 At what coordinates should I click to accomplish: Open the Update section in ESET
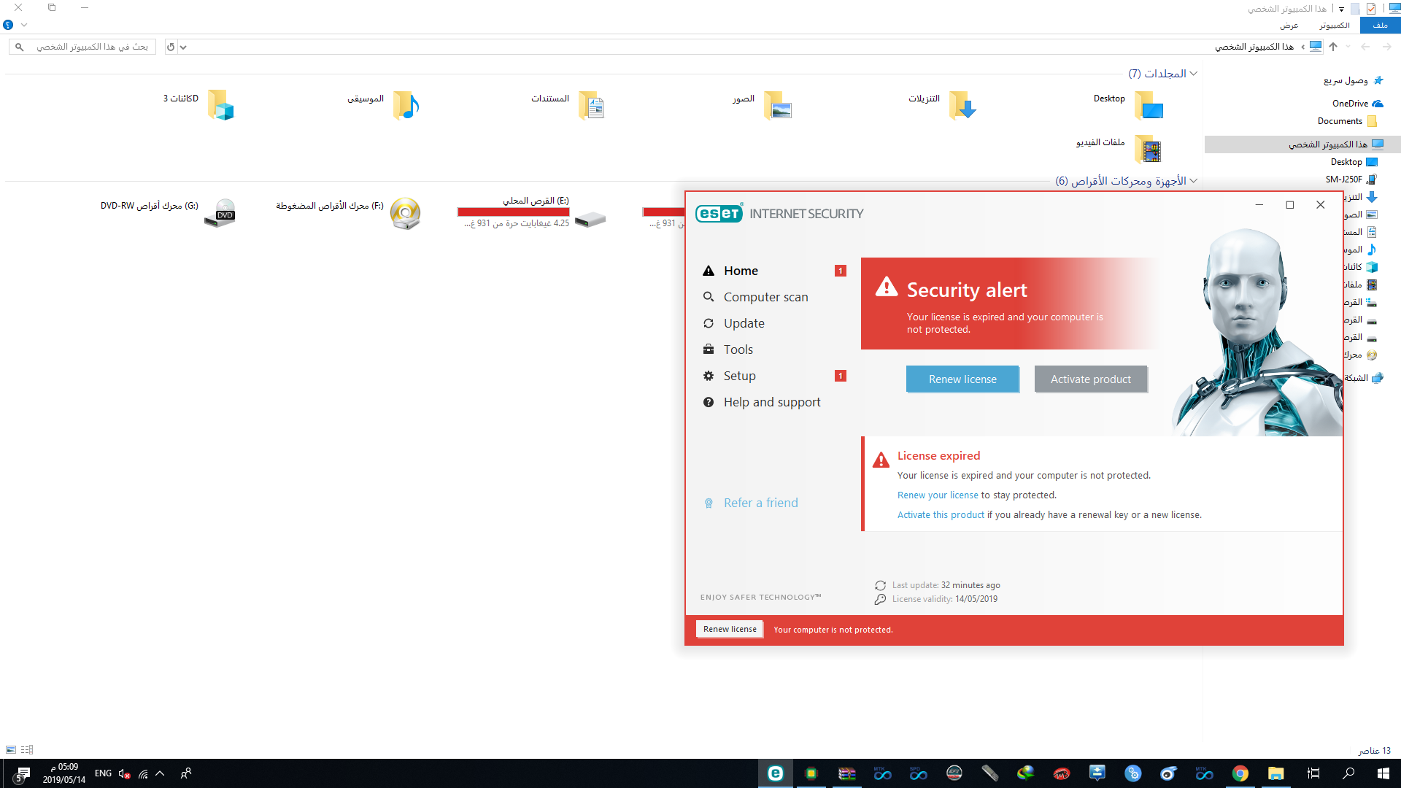744,323
